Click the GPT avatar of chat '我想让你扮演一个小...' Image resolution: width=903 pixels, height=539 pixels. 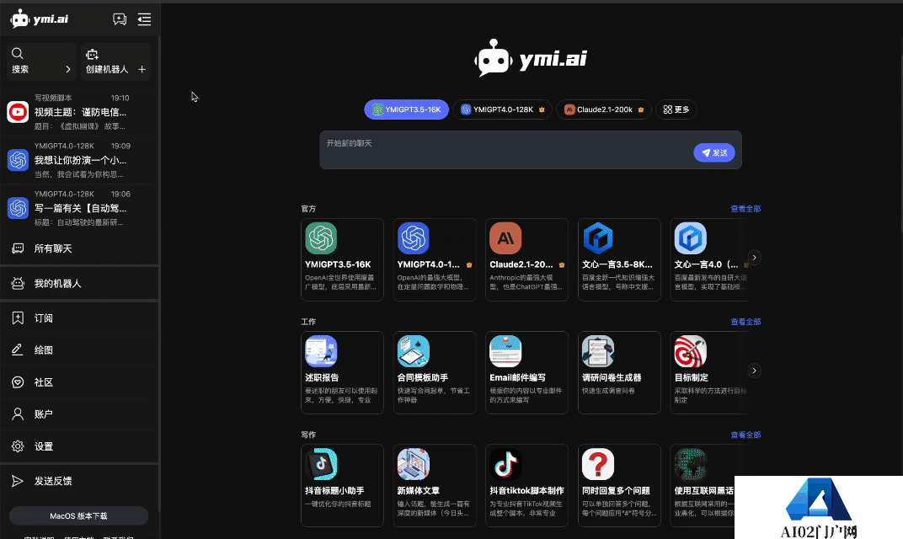tap(18, 159)
